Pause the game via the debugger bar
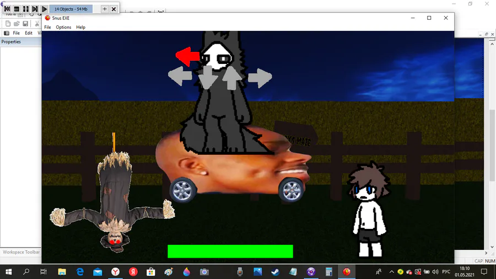 [25, 9]
